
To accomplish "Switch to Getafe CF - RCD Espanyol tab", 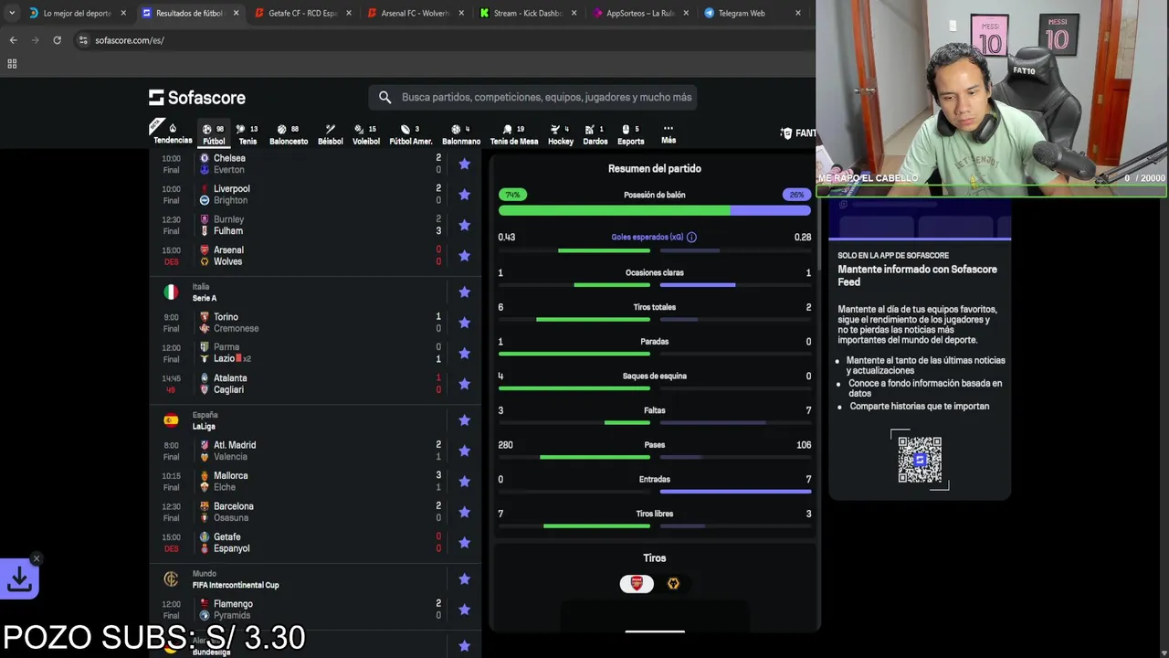I will click(x=302, y=13).
